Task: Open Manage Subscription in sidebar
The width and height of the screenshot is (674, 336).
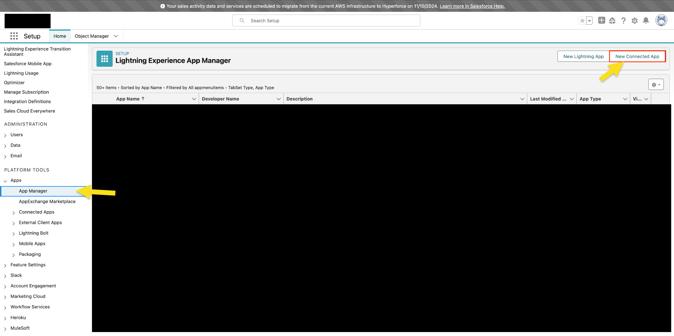Action: 26,92
